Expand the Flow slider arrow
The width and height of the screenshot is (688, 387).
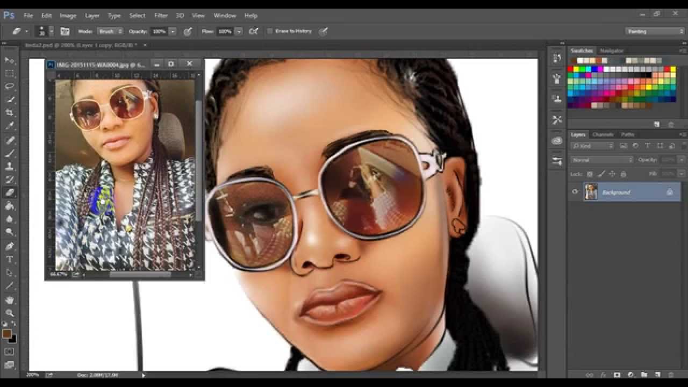tap(239, 31)
